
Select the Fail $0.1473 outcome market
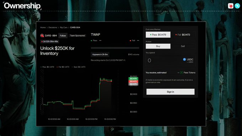click(183, 35)
